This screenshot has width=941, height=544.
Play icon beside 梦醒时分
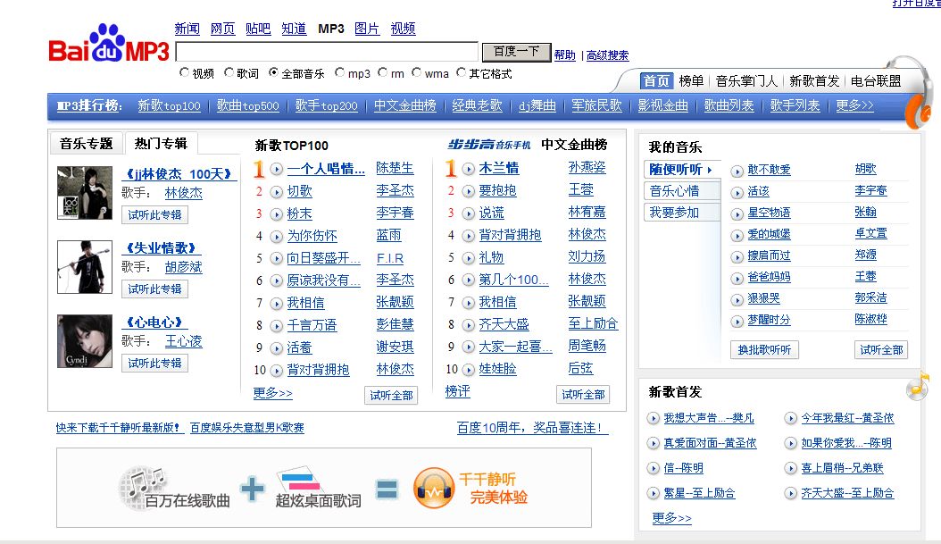pos(737,322)
